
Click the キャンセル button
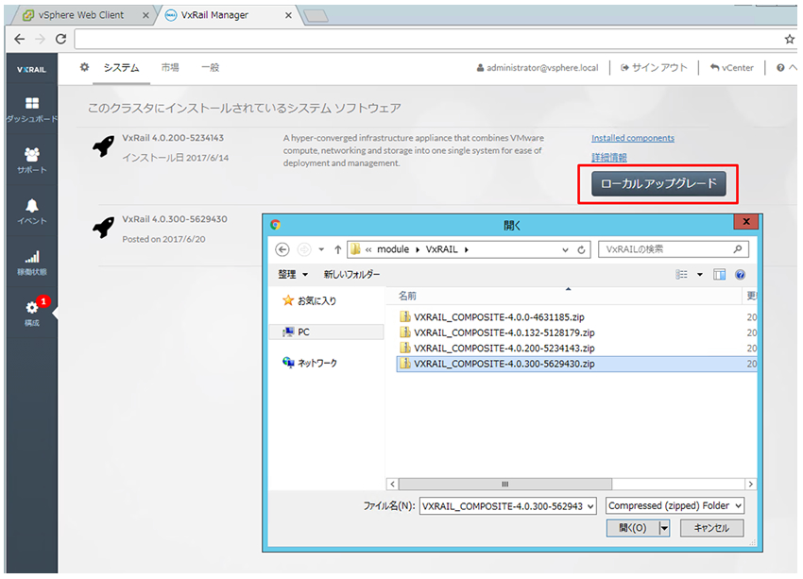coord(712,528)
